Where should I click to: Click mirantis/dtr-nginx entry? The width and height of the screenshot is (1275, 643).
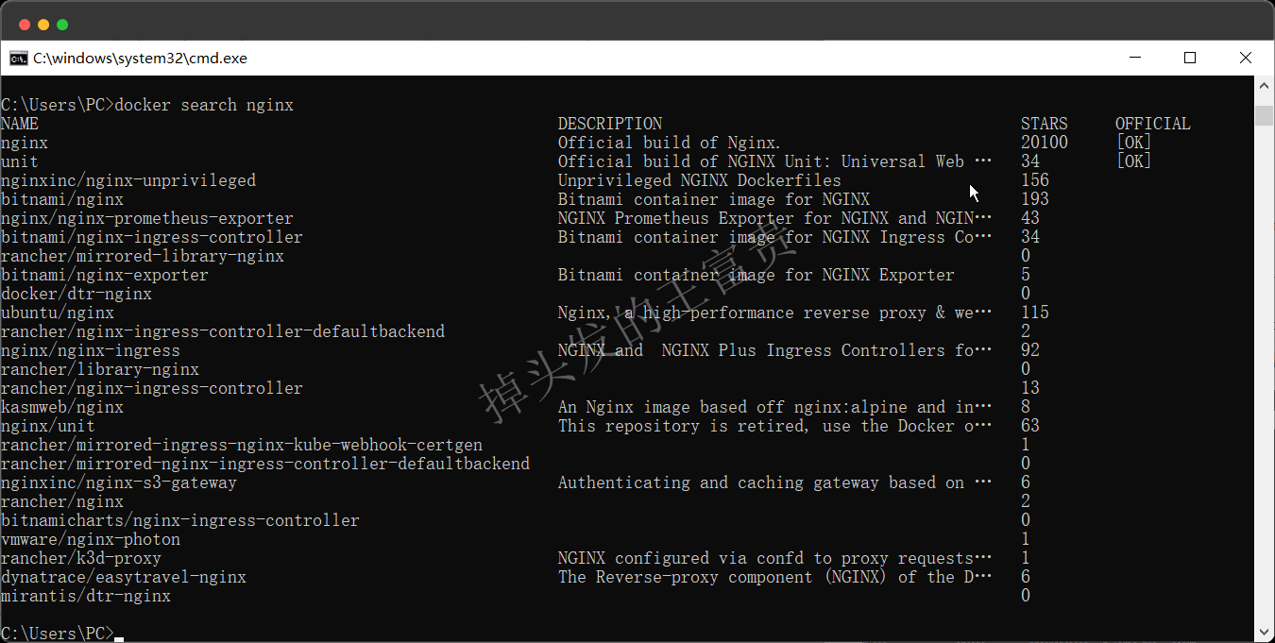tap(86, 596)
